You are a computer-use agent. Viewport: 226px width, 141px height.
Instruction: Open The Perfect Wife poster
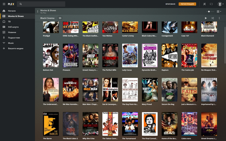(x=110, y=55)
